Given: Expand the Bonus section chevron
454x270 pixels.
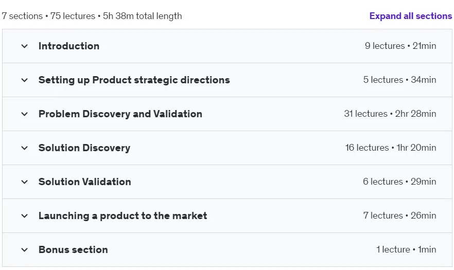Looking at the screenshot, I should click(25, 249).
